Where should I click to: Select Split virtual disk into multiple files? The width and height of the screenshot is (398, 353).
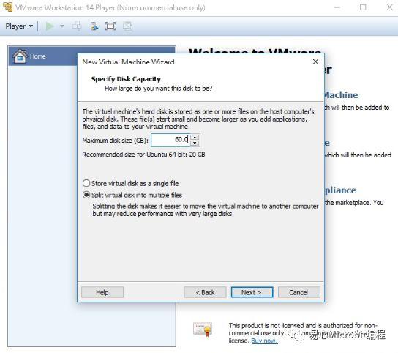coord(132,196)
